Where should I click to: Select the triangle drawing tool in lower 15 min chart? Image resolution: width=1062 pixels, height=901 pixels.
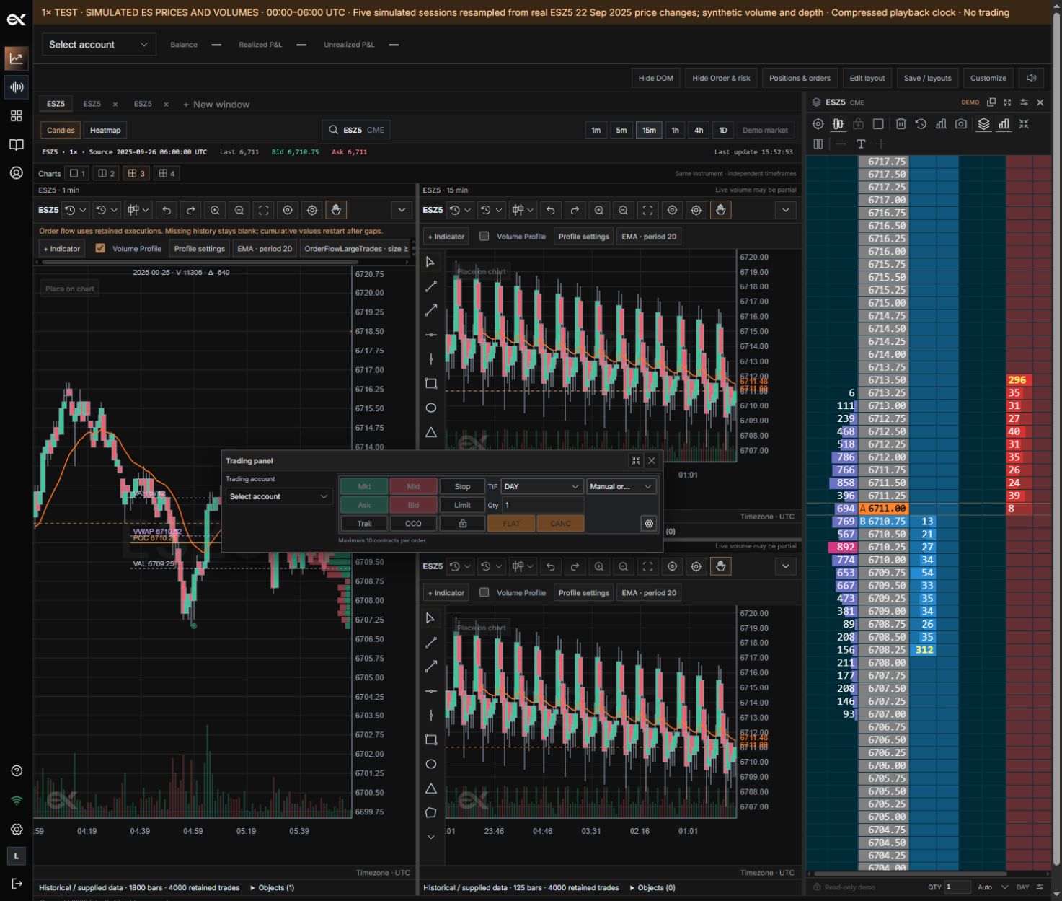(431, 788)
